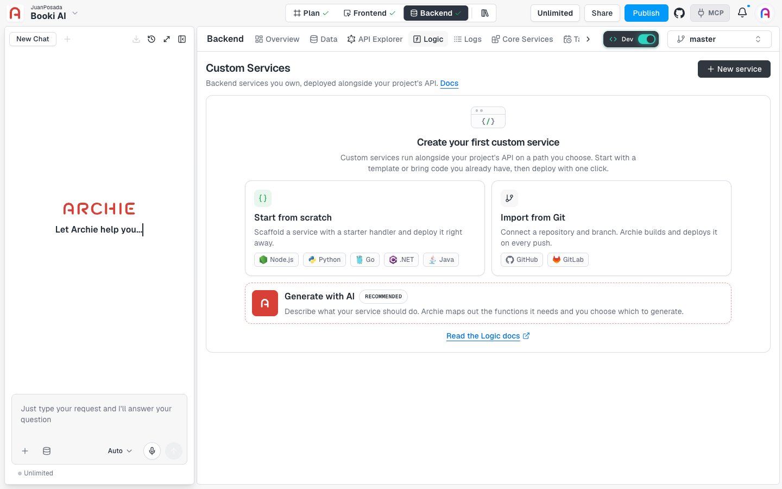Image resolution: width=782 pixels, height=489 pixels.
Task: Open the user avatar menu
Action: coord(765,13)
